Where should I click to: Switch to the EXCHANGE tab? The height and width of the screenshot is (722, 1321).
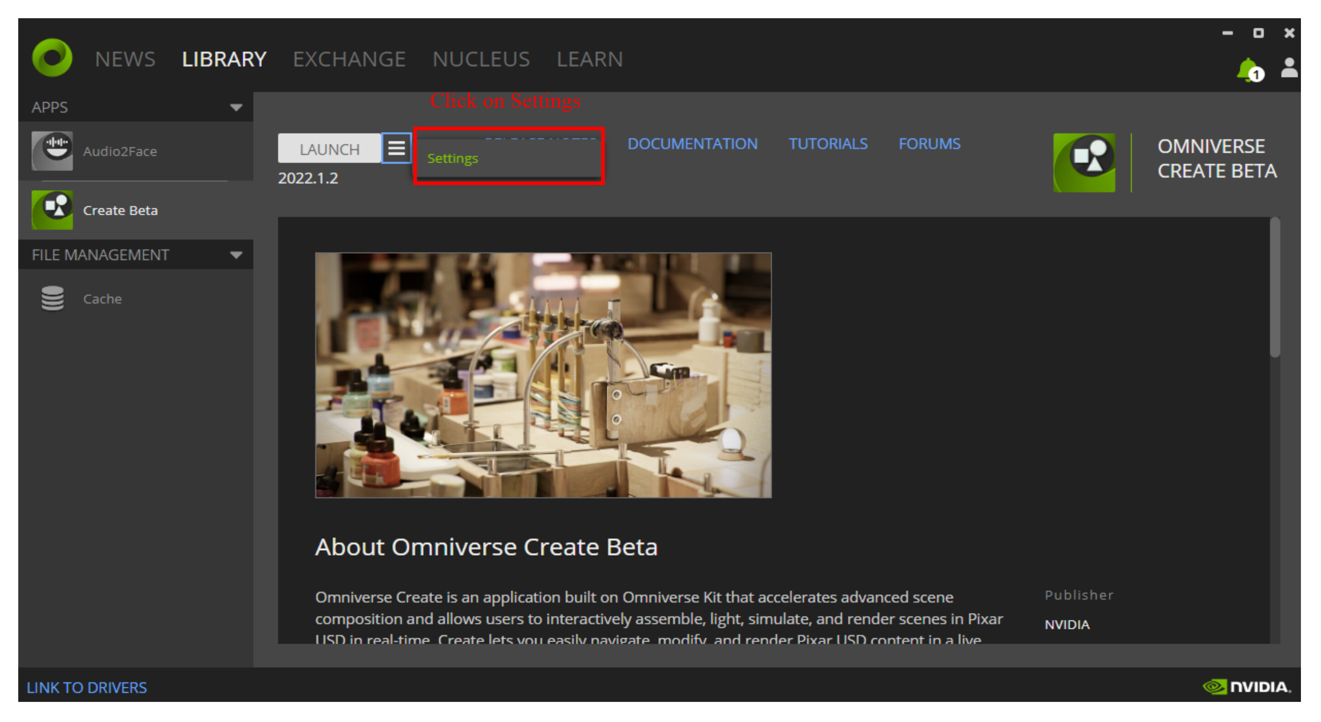pos(350,58)
